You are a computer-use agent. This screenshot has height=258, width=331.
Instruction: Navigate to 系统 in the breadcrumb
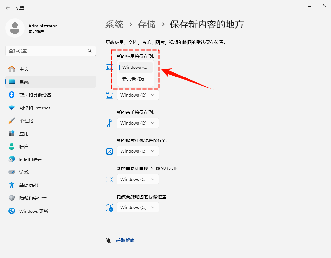click(x=114, y=24)
